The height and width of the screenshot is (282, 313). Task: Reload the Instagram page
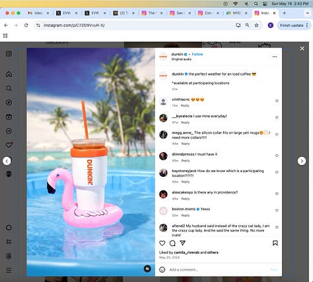(26, 25)
